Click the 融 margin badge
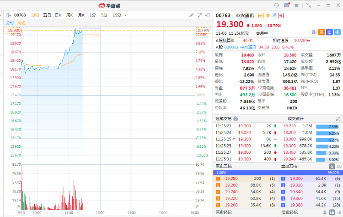The image size is (343, 217). click(261, 16)
